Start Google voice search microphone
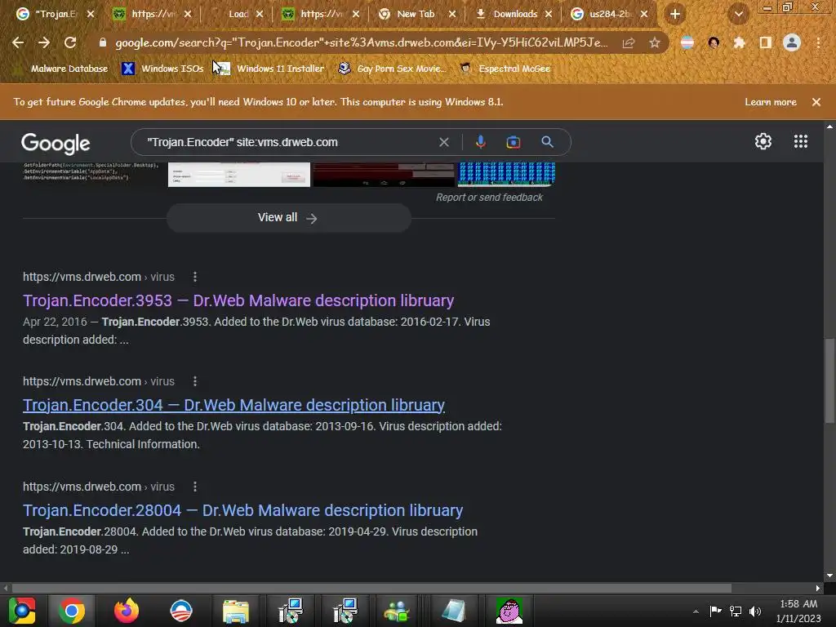836x627 pixels. [x=480, y=142]
